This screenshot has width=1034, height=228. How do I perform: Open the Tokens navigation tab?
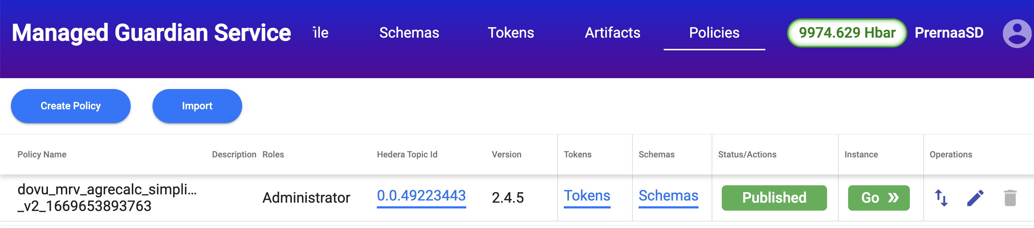pyautogui.click(x=510, y=33)
